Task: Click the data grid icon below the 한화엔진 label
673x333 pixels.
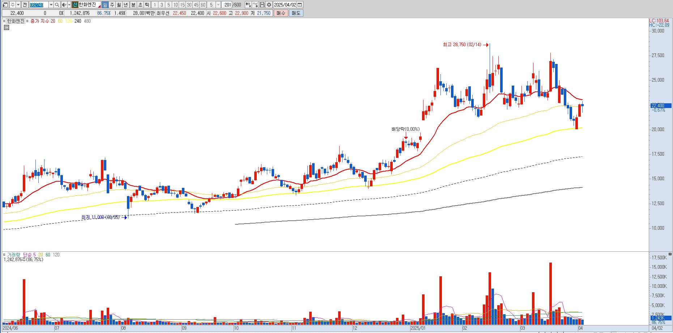Action: (x=7, y=27)
